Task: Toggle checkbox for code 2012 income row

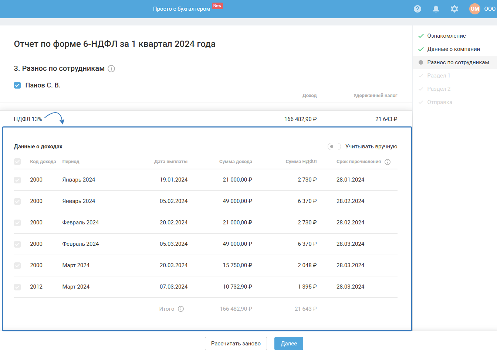Action: click(17, 287)
